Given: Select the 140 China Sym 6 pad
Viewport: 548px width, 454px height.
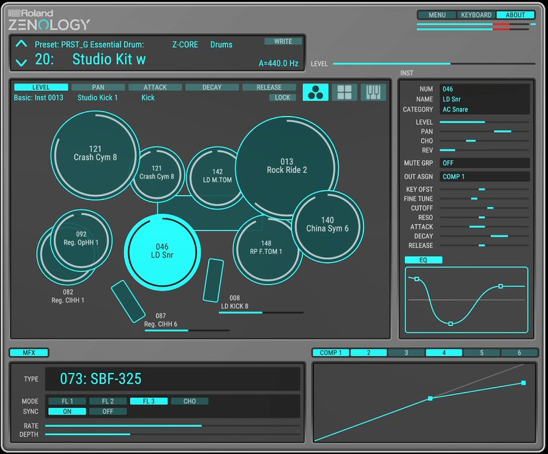Looking at the screenshot, I should (328, 226).
